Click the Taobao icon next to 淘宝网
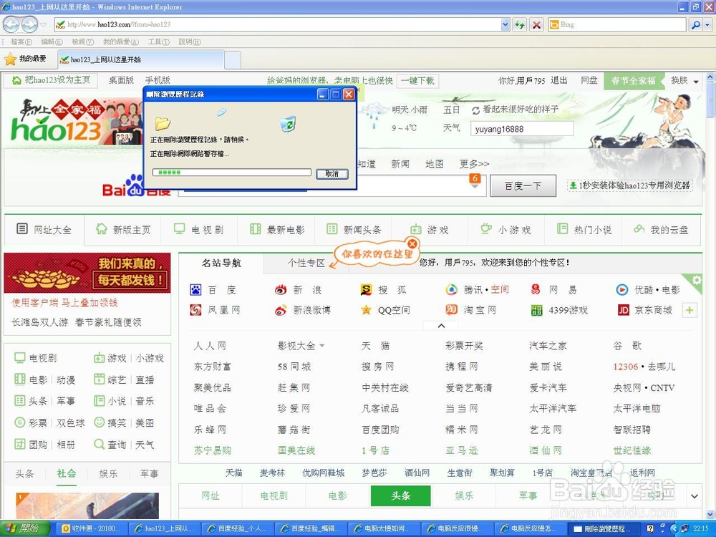Viewport: 716px width, 537px height. pyautogui.click(x=451, y=310)
